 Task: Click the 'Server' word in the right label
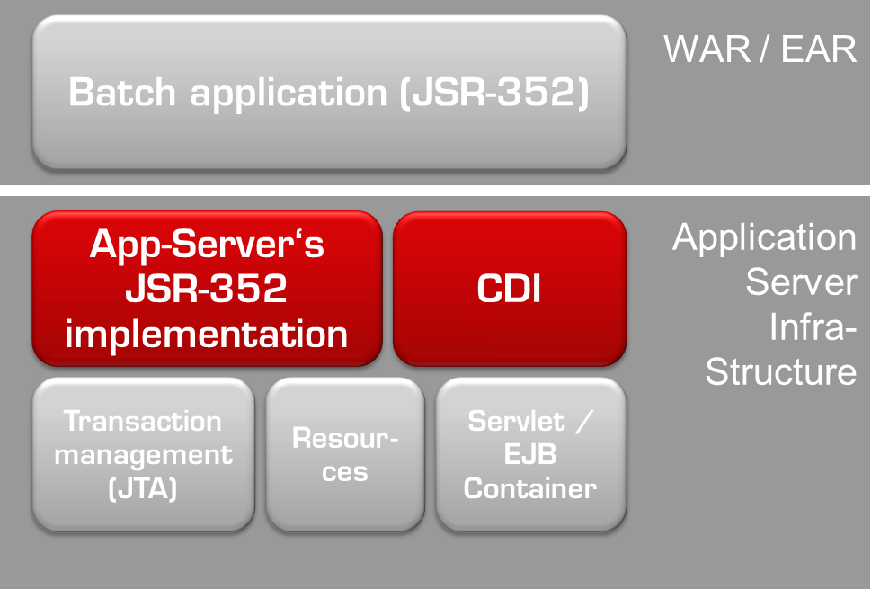[800, 282]
